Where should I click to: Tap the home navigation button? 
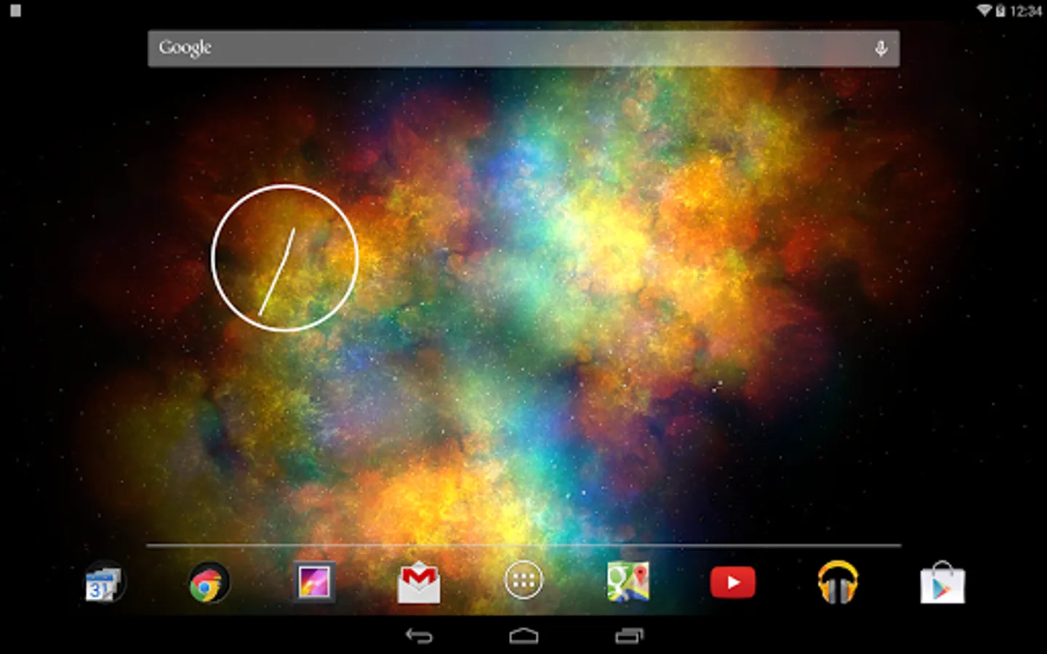(523, 637)
